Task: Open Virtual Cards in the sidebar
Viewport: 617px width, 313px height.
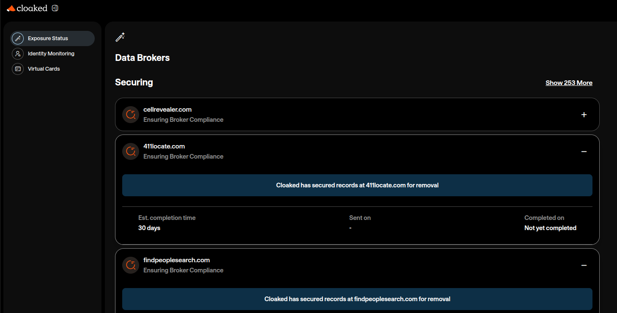Action: pos(52,69)
